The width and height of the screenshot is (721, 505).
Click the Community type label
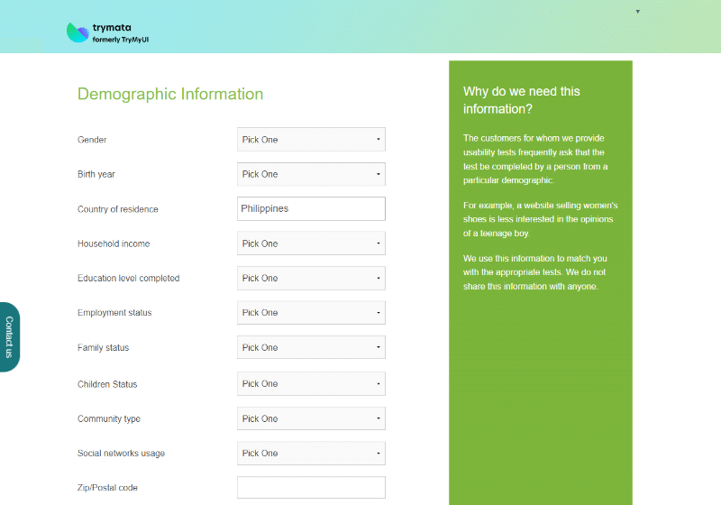pyautogui.click(x=109, y=419)
